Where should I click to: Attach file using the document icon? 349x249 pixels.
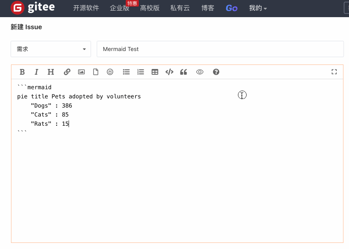coord(96,72)
